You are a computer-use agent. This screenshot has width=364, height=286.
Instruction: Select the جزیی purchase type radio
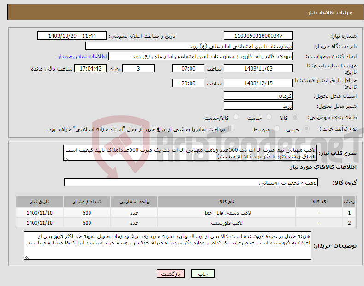click(x=306, y=129)
